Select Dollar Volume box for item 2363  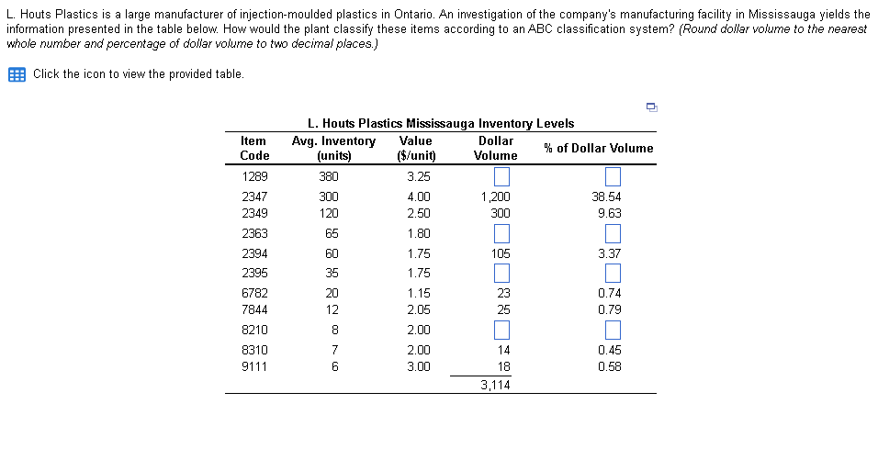click(x=501, y=234)
